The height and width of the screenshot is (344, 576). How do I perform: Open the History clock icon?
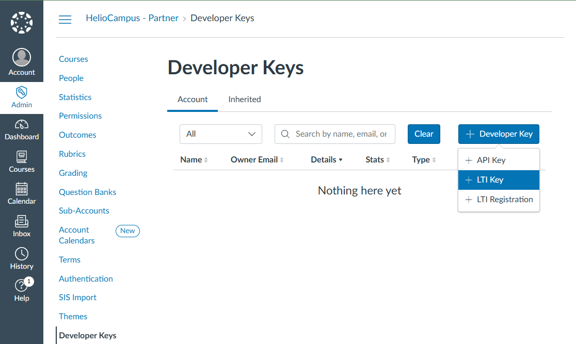(x=22, y=254)
